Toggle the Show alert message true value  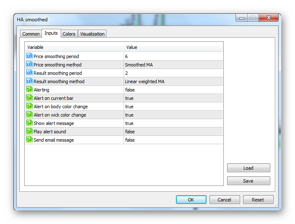point(173,123)
